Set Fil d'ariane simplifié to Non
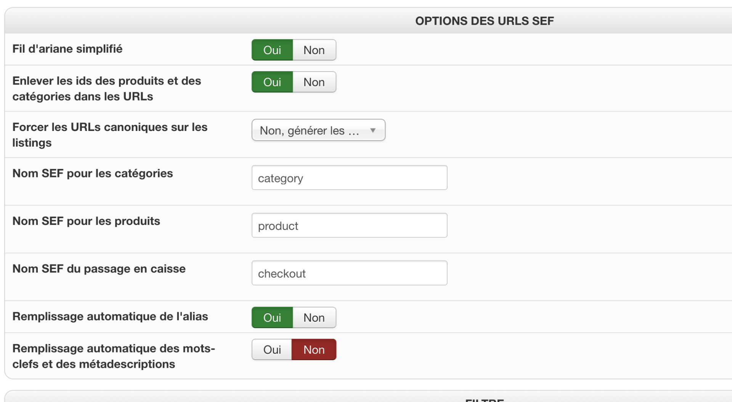The width and height of the screenshot is (732, 402). click(x=314, y=50)
